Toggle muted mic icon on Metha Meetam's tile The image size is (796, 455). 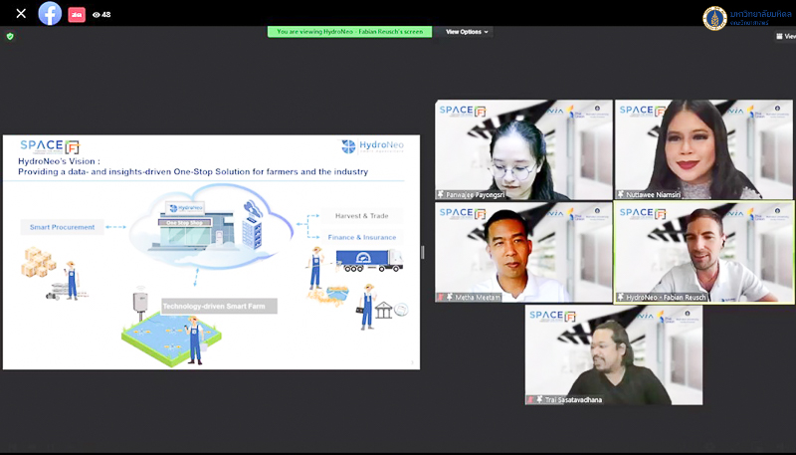[441, 297]
